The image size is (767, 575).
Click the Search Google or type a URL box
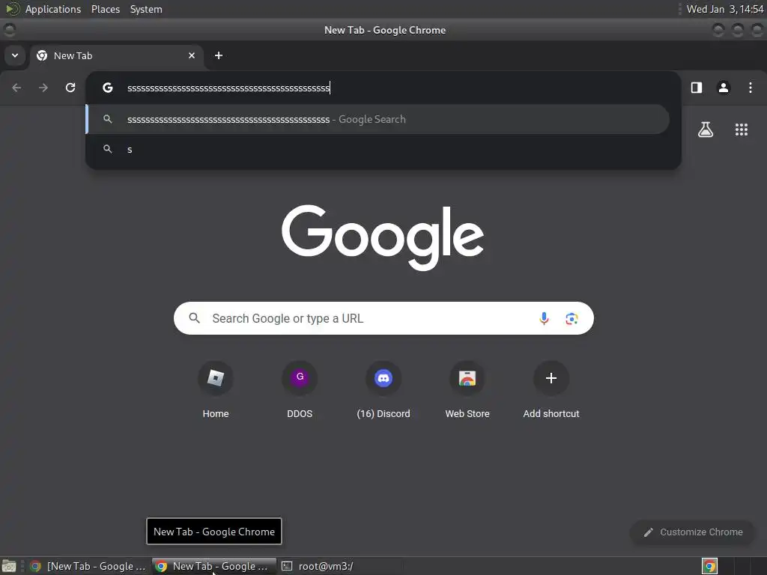pos(383,318)
